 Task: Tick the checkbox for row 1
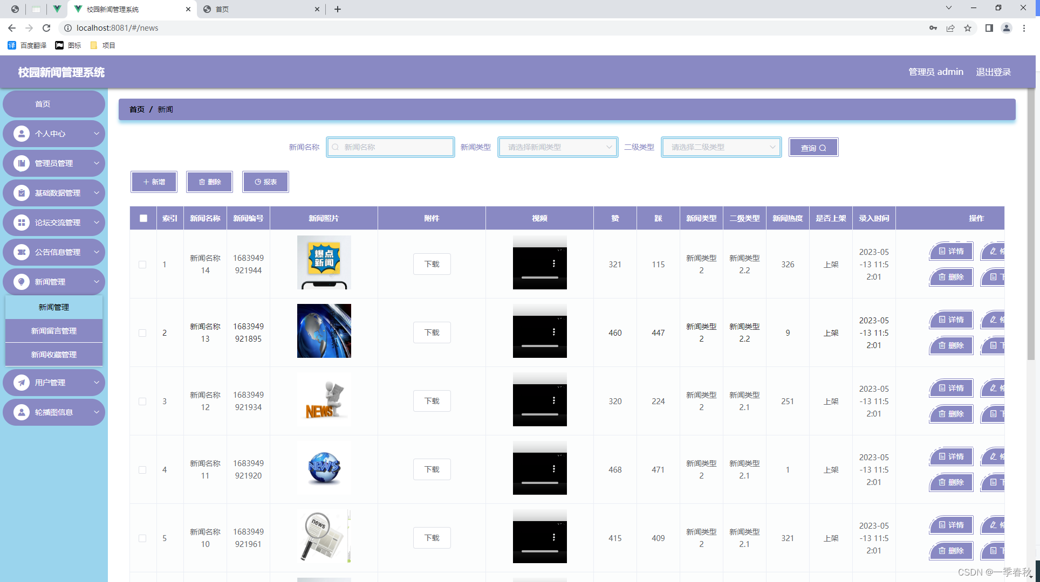142,265
